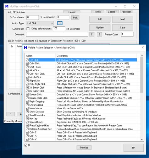Click scrollbar down arrow in action list
Screen dimensions: 149x158
point(142,139)
